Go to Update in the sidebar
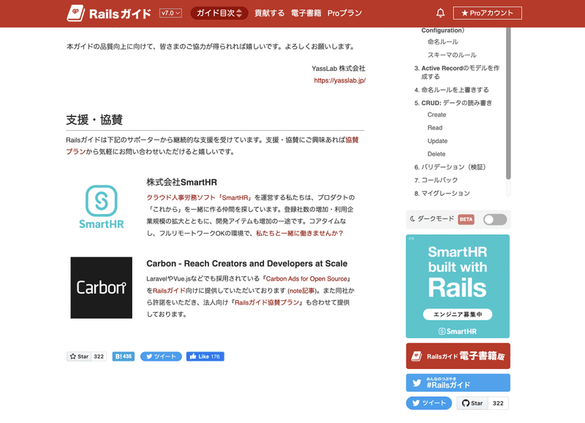 tap(437, 141)
